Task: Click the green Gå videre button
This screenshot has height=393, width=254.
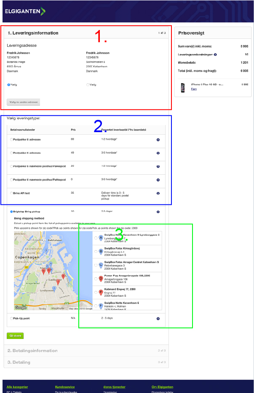Action: click(15, 336)
